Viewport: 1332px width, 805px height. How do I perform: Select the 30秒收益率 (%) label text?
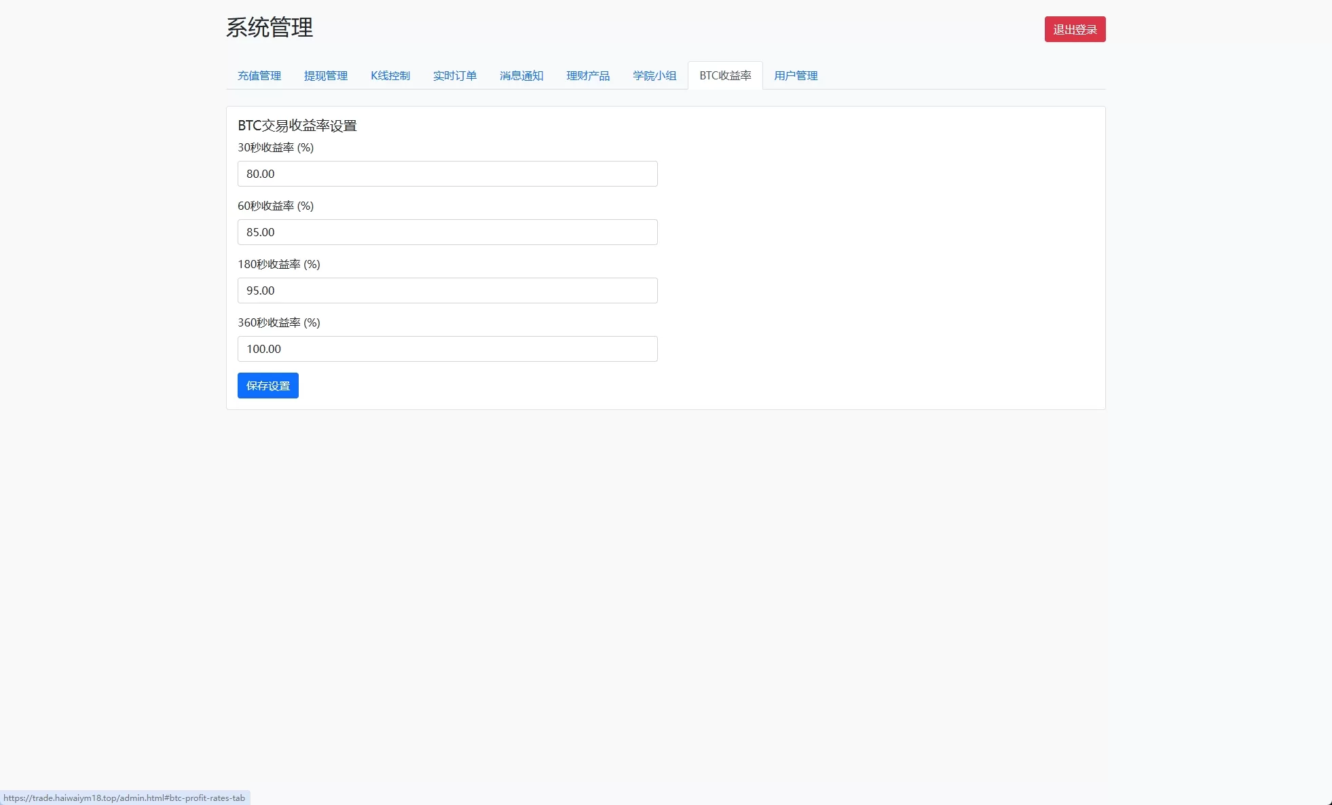click(x=275, y=147)
